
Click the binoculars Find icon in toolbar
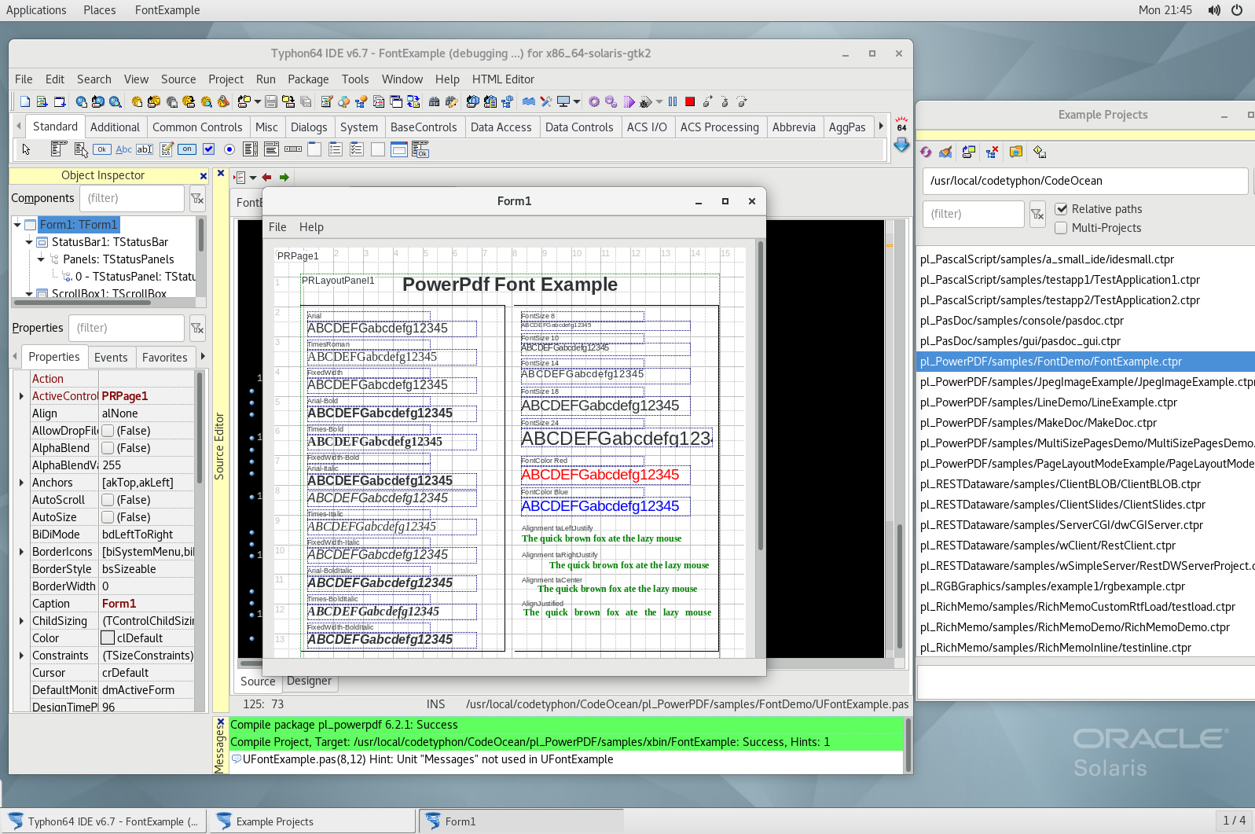point(434,101)
